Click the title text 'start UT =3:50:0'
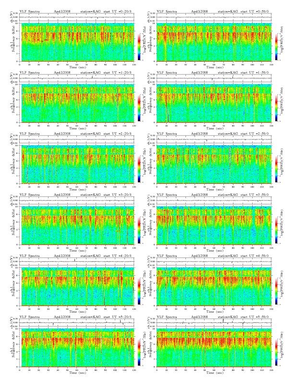The width and height of the screenshot is (294, 381). point(255,195)
